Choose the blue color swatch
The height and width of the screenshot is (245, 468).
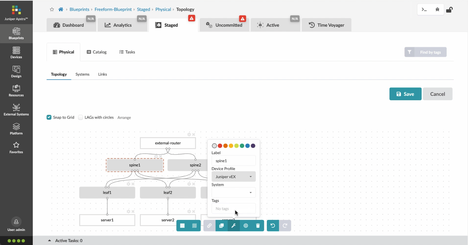tap(248, 146)
